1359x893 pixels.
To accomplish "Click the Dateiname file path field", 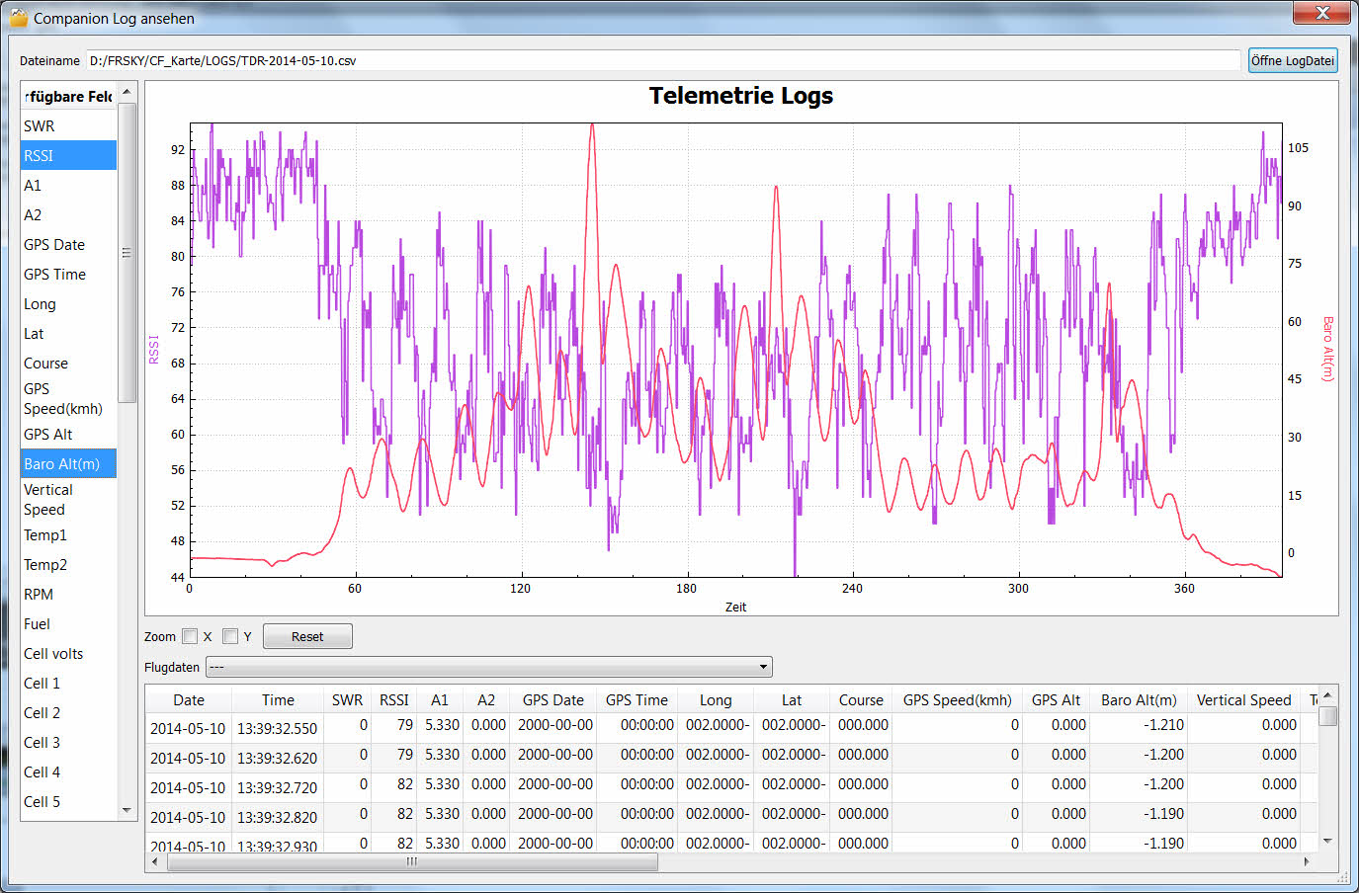I will pos(662,60).
